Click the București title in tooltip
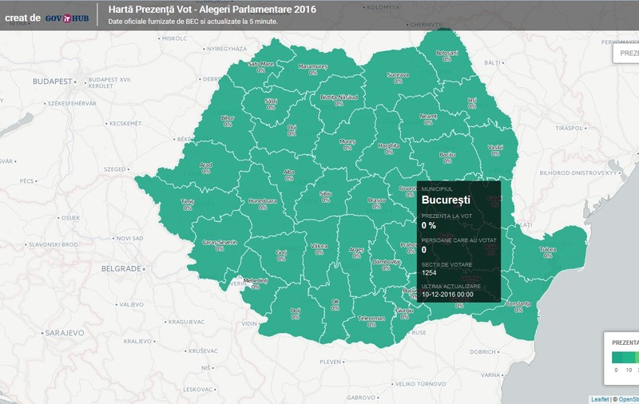639x404 pixels. [x=446, y=200]
